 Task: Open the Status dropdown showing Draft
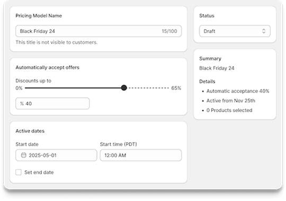[235, 31]
